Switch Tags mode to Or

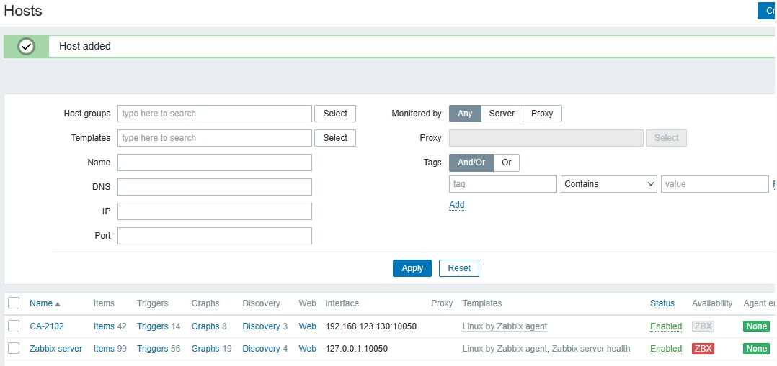(x=506, y=163)
